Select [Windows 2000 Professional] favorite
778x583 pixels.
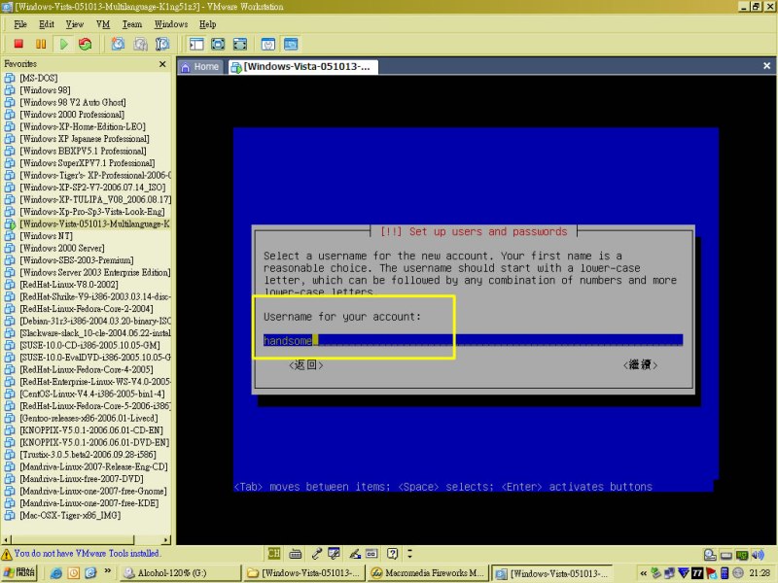point(71,115)
